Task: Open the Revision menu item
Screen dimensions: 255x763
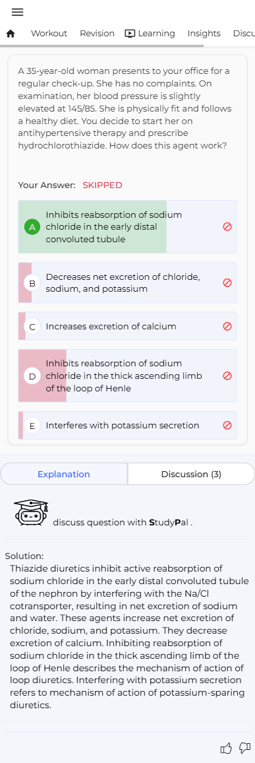Action: (97, 34)
